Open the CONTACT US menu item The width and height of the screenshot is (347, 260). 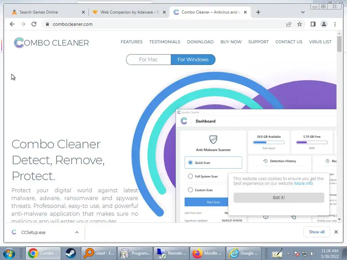tap(289, 42)
